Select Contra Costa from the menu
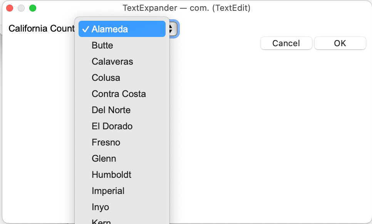The height and width of the screenshot is (224, 372). point(119,94)
